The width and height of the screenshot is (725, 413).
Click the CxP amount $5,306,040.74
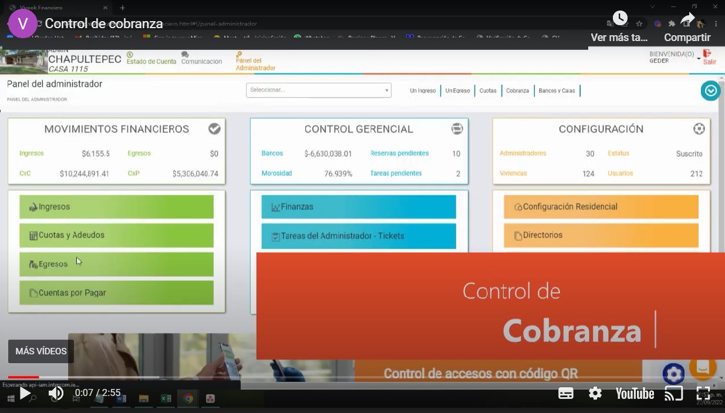click(195, 174)
